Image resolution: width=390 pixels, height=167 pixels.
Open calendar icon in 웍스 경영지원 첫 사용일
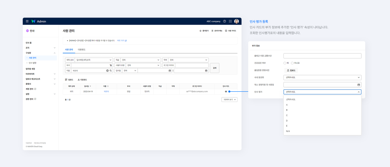pyautogui.click(x=359, y=85)
